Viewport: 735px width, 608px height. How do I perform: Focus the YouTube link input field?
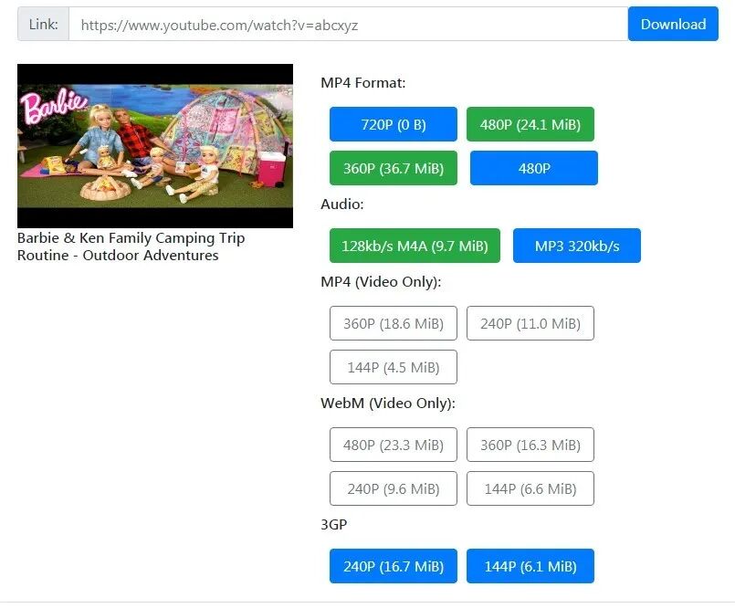click(x=348, y=24)
